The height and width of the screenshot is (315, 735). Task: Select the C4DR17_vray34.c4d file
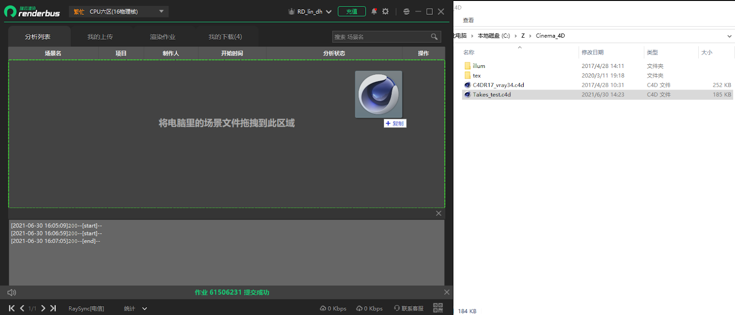click(x=498, y=85)
